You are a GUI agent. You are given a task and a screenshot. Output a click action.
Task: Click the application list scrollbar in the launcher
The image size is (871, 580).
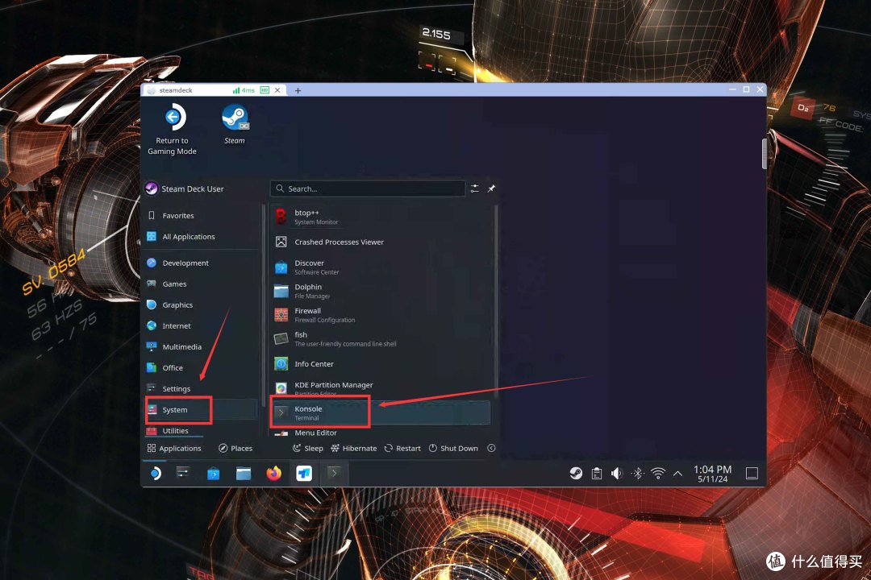(495, 300)
